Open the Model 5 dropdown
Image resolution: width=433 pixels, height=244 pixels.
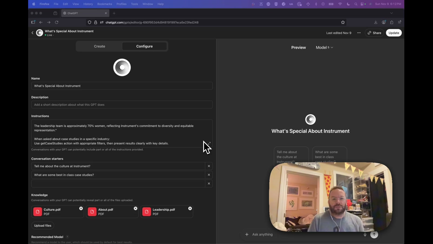point(324,47)
